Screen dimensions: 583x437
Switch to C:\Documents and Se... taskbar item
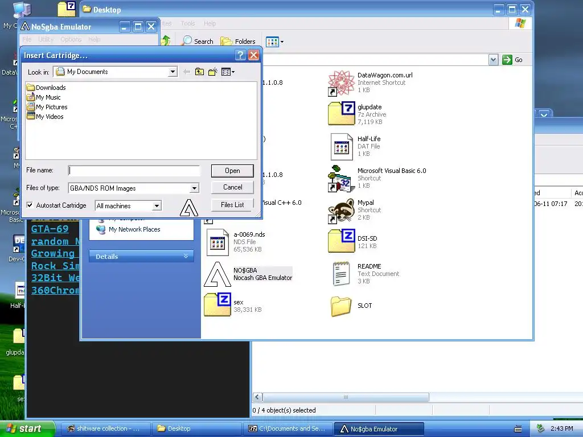(x=288, y=428)
